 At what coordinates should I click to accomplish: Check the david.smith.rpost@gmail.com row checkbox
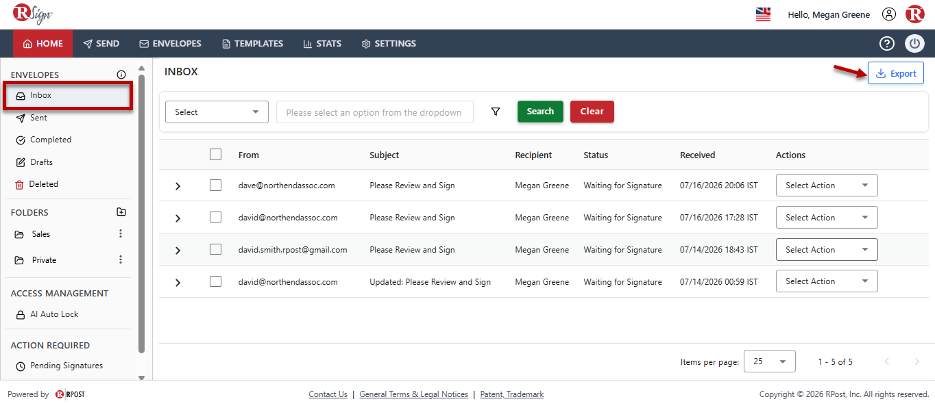(x=216, y=249)
